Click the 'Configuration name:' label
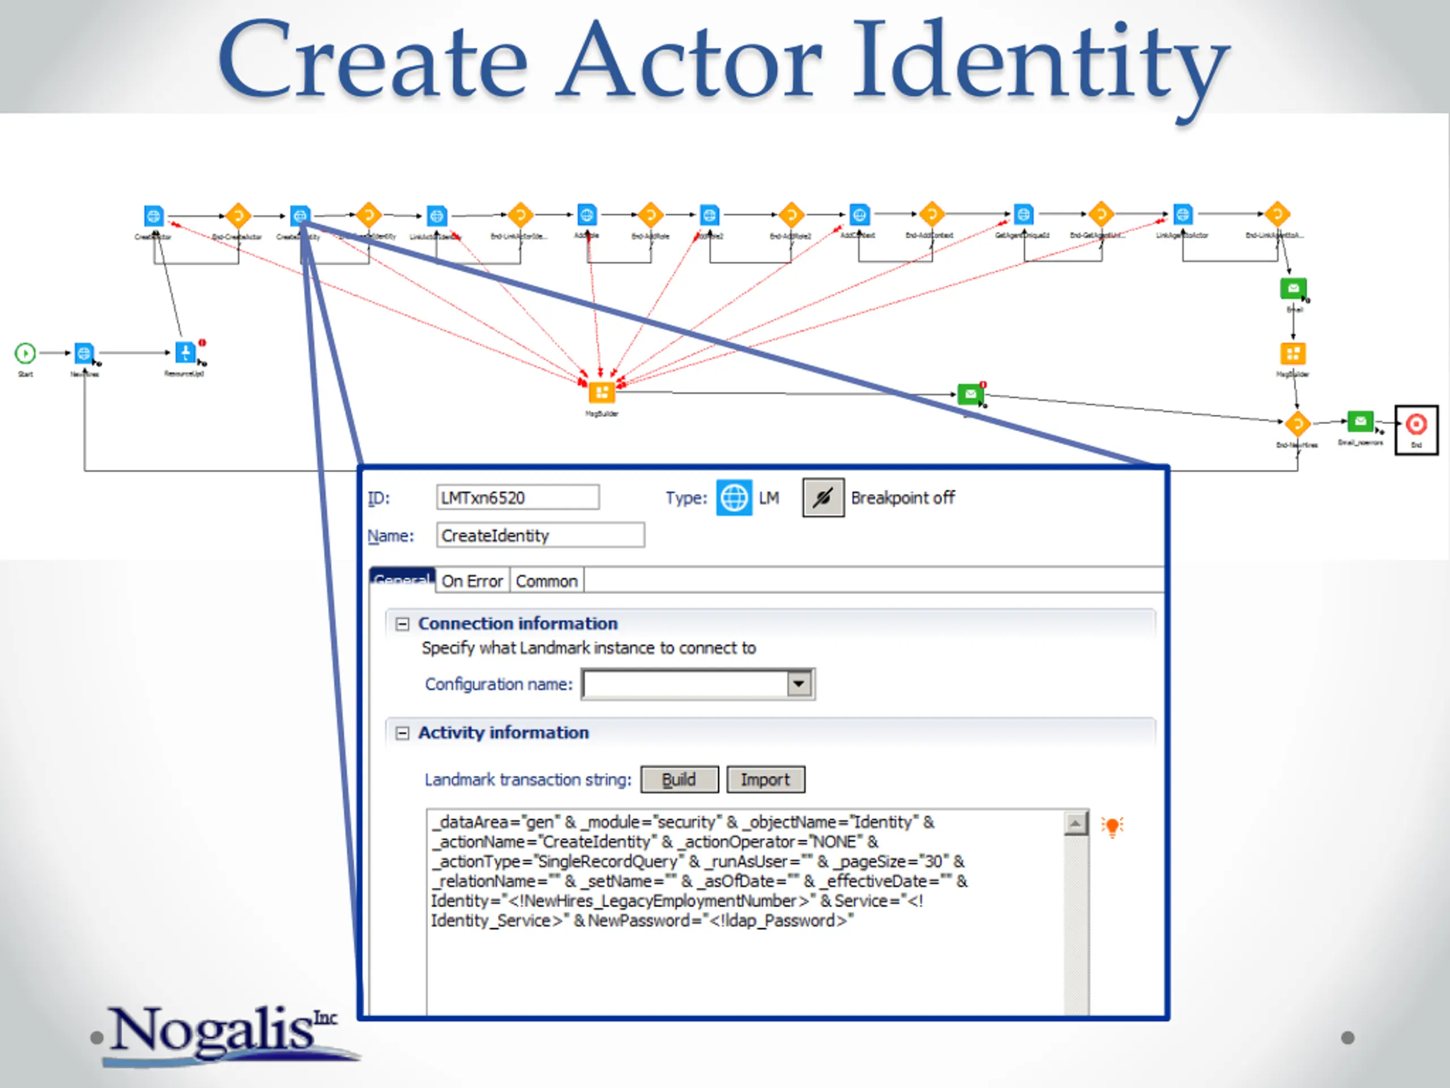The image size is (1450, 1088). 498,684
